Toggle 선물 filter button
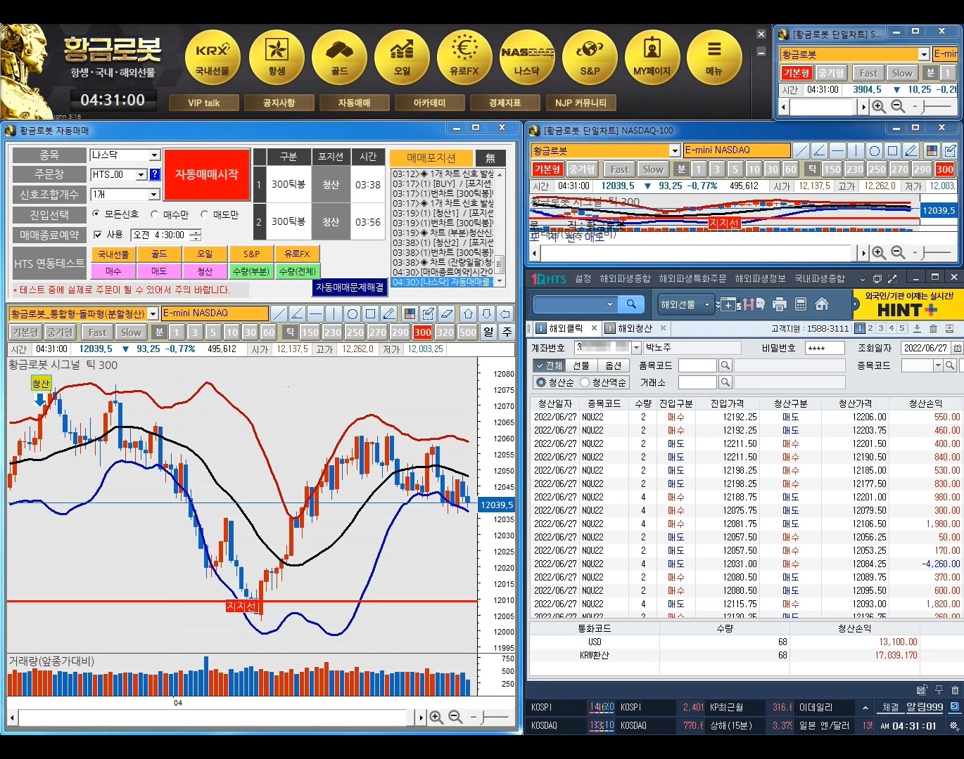 581,365
